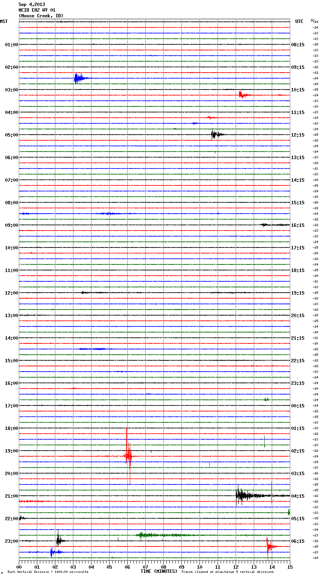This screenshot has height=577, width=320.
Task: Click the "19:15" UTC time label
Action: [298, 293]
